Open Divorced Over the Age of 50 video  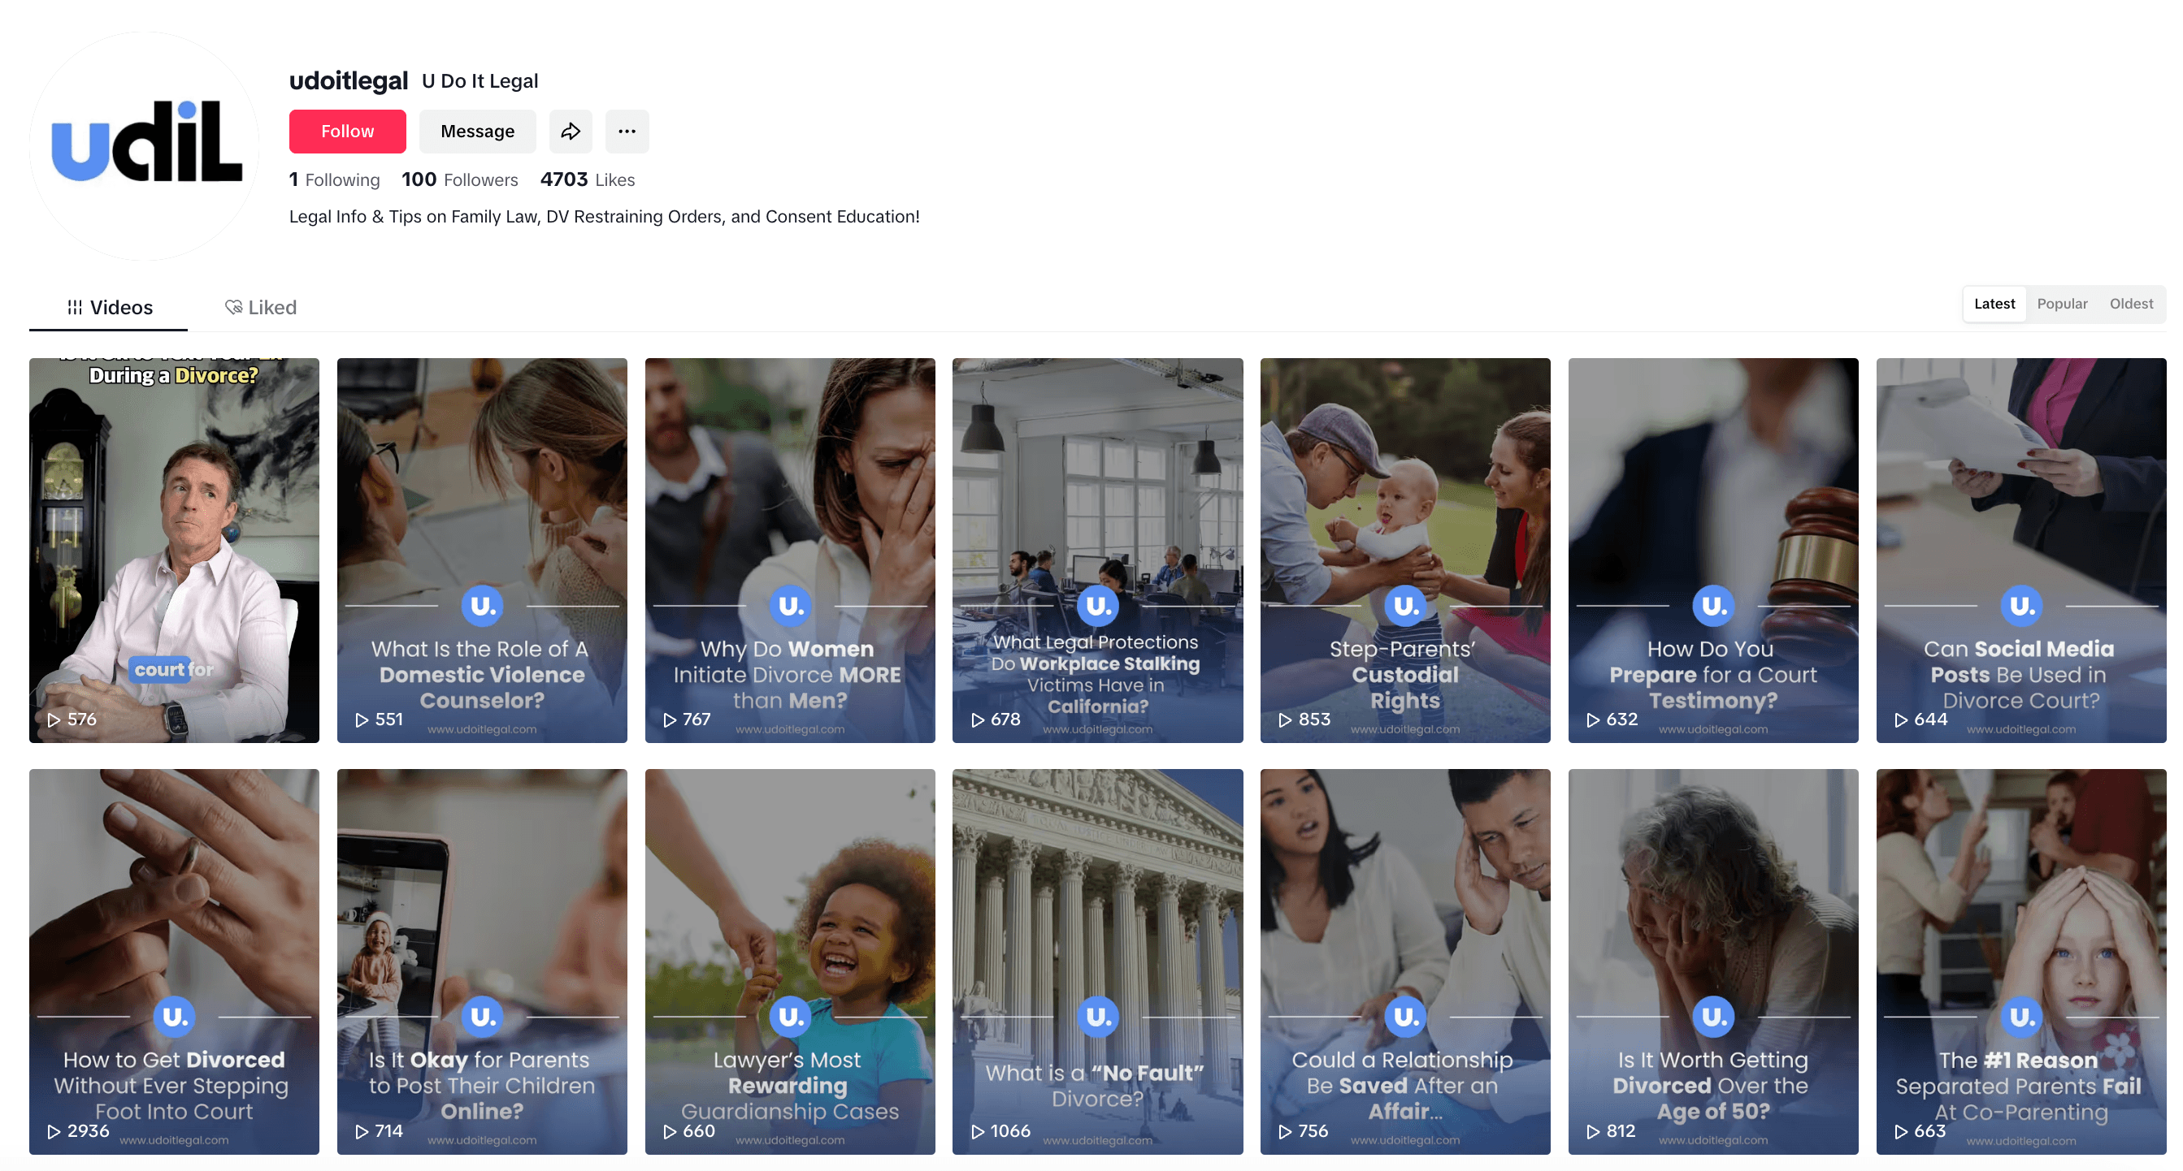point(1712,961)
